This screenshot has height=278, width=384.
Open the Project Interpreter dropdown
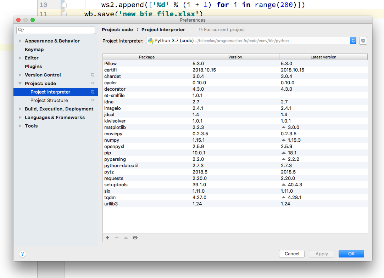coord(353,41)
